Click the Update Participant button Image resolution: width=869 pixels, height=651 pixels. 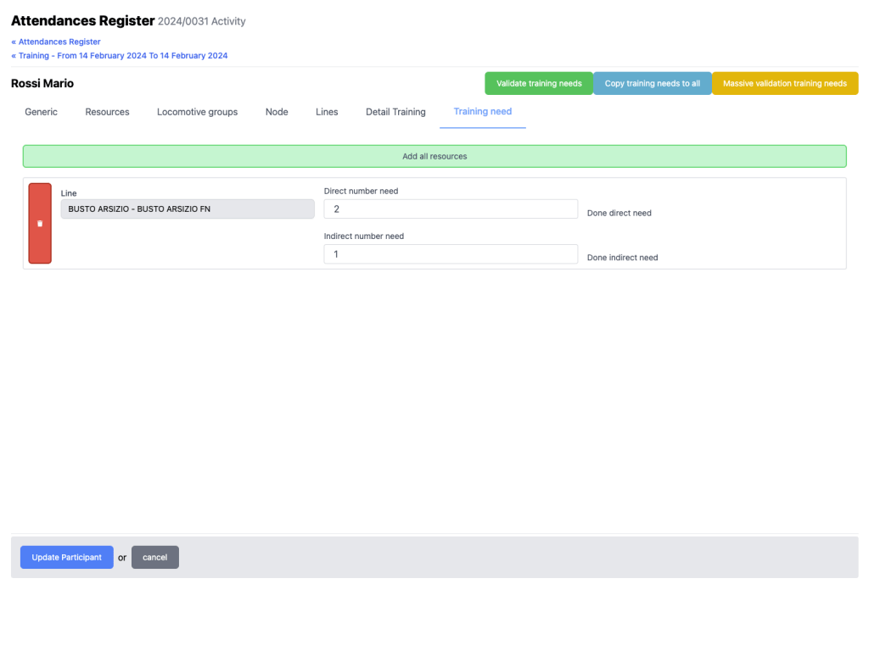(x=66, y=558)
